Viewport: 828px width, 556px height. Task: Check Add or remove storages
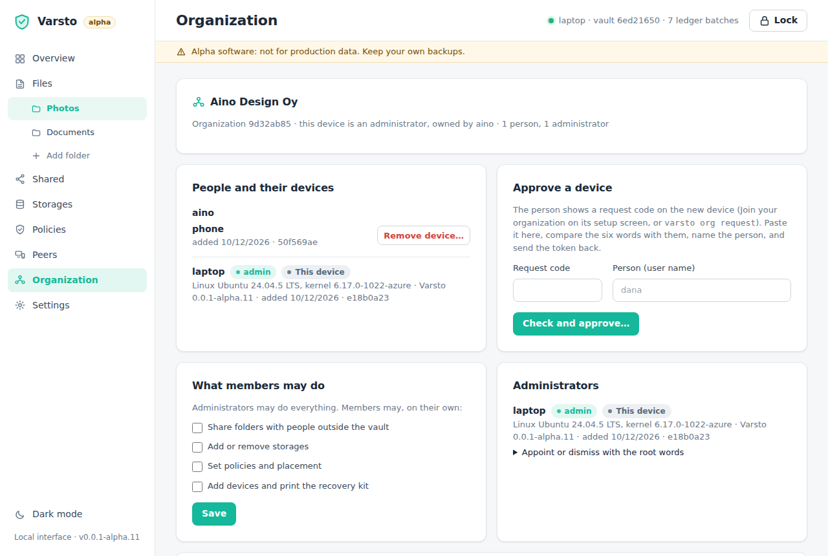tap(197, 447)
